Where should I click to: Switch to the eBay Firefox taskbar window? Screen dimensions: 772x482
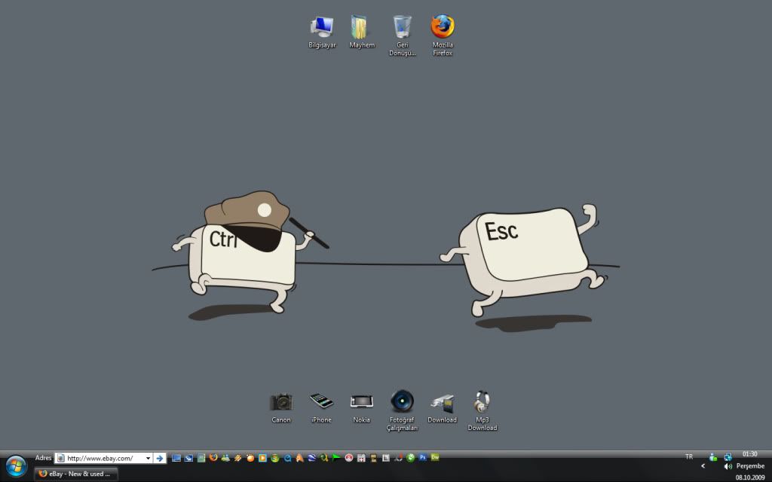tap(77, 474)
